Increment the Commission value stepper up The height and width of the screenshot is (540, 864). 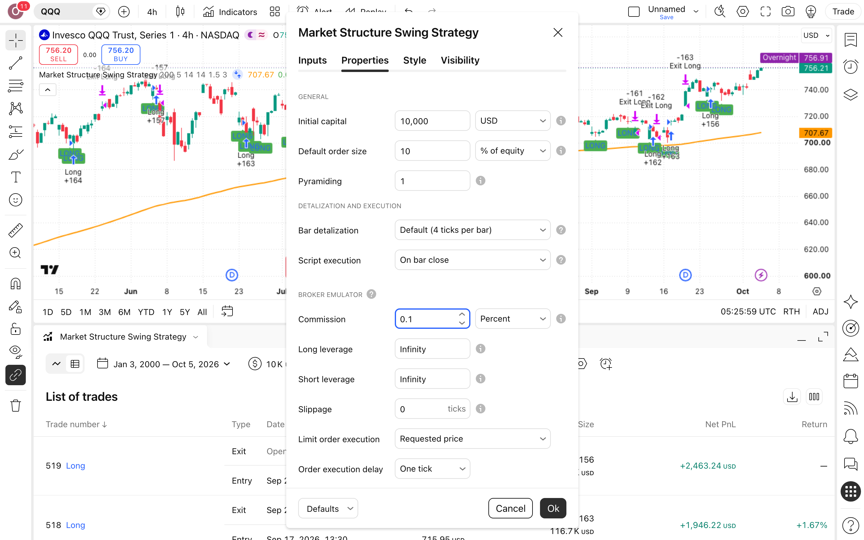click(462, 314)
